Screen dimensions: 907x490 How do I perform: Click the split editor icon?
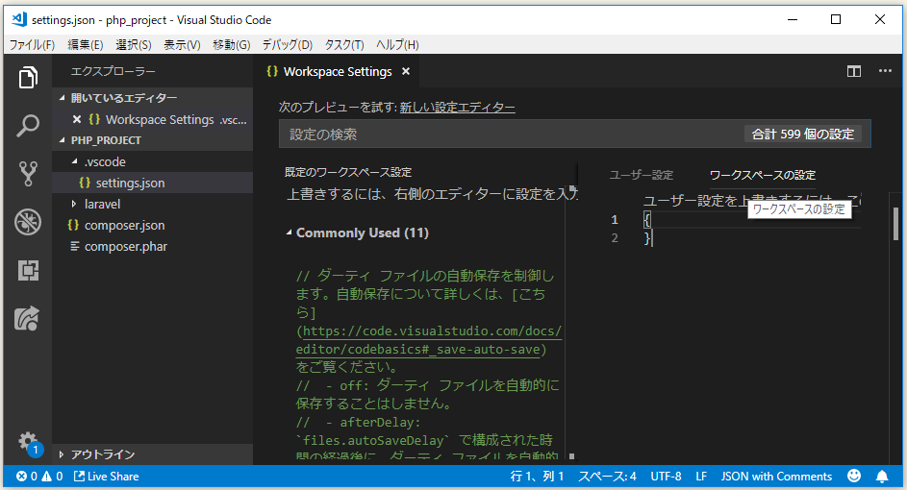pos(854,71)
